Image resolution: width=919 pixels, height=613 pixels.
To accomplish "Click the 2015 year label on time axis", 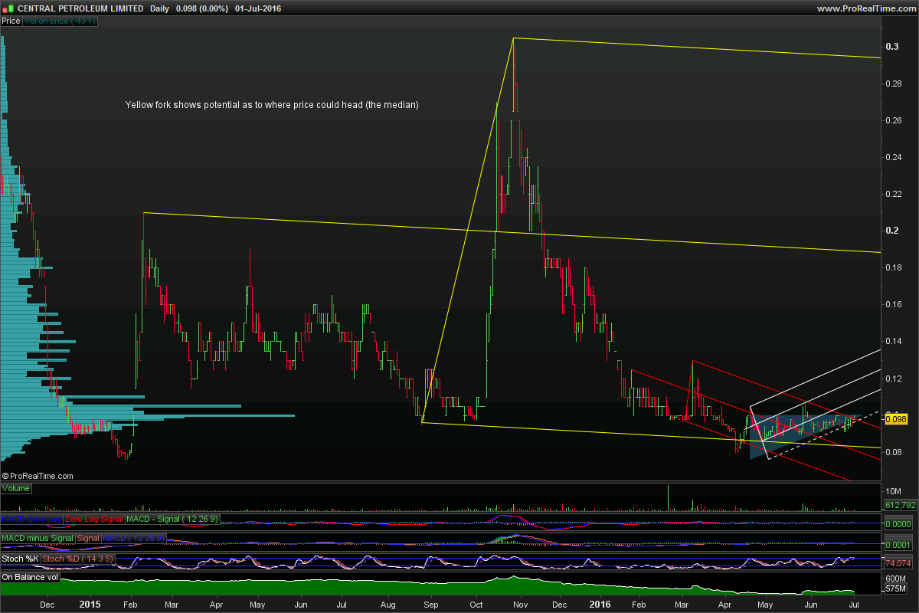I will click(90, 605).
